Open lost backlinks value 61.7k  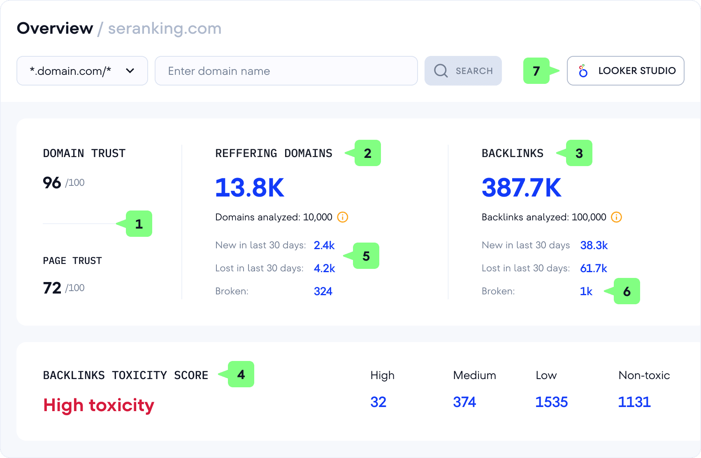click(594, 268)
